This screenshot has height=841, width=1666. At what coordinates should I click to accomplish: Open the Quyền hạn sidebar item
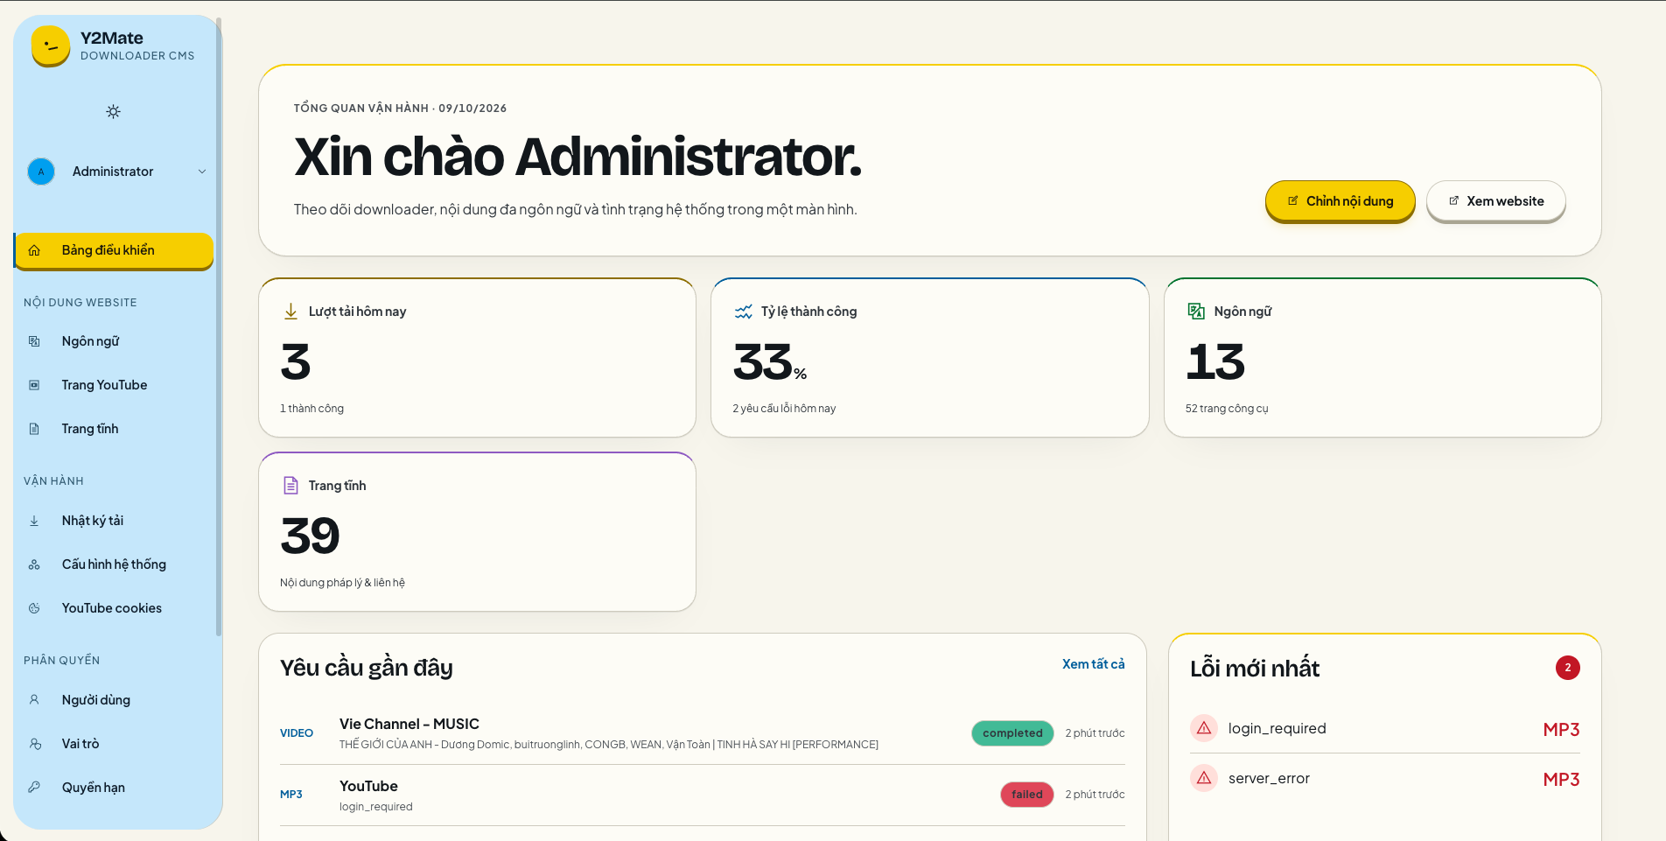coord(114,788)
